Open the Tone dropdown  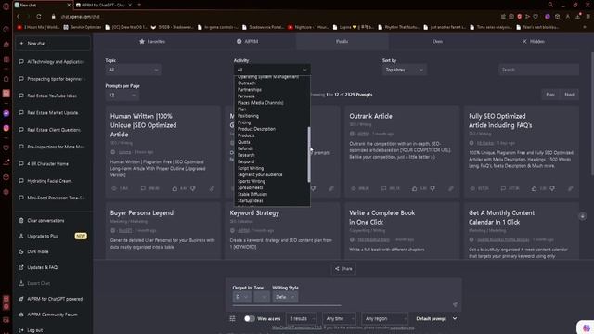pos(262,297)
